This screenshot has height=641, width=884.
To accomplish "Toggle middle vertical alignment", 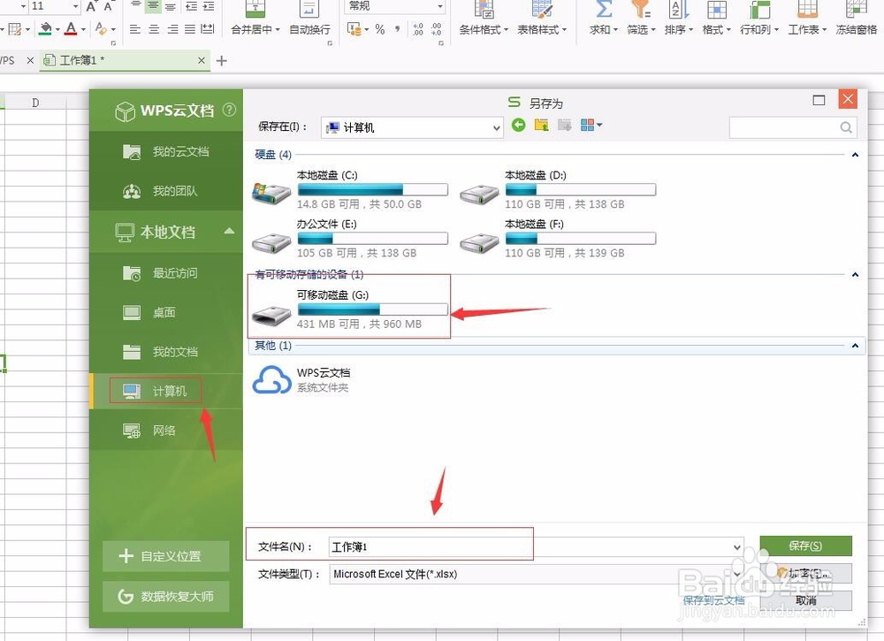I will point(152,6).
